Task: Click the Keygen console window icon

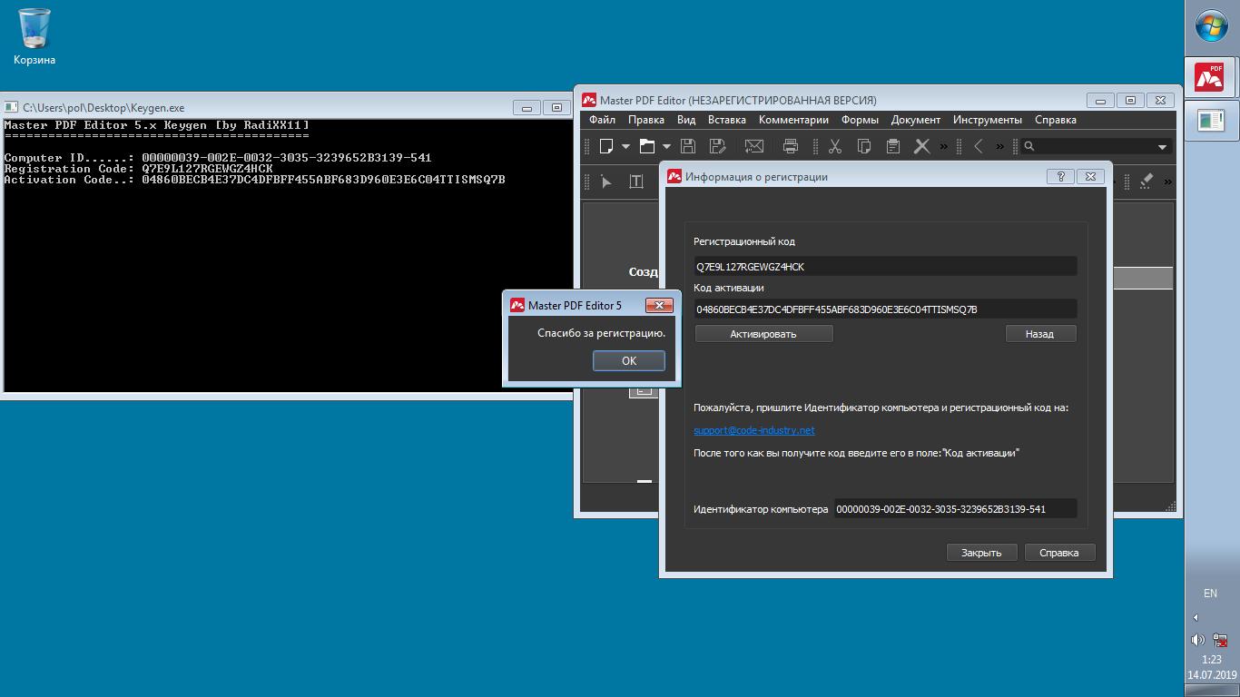Action: point(12,107)
